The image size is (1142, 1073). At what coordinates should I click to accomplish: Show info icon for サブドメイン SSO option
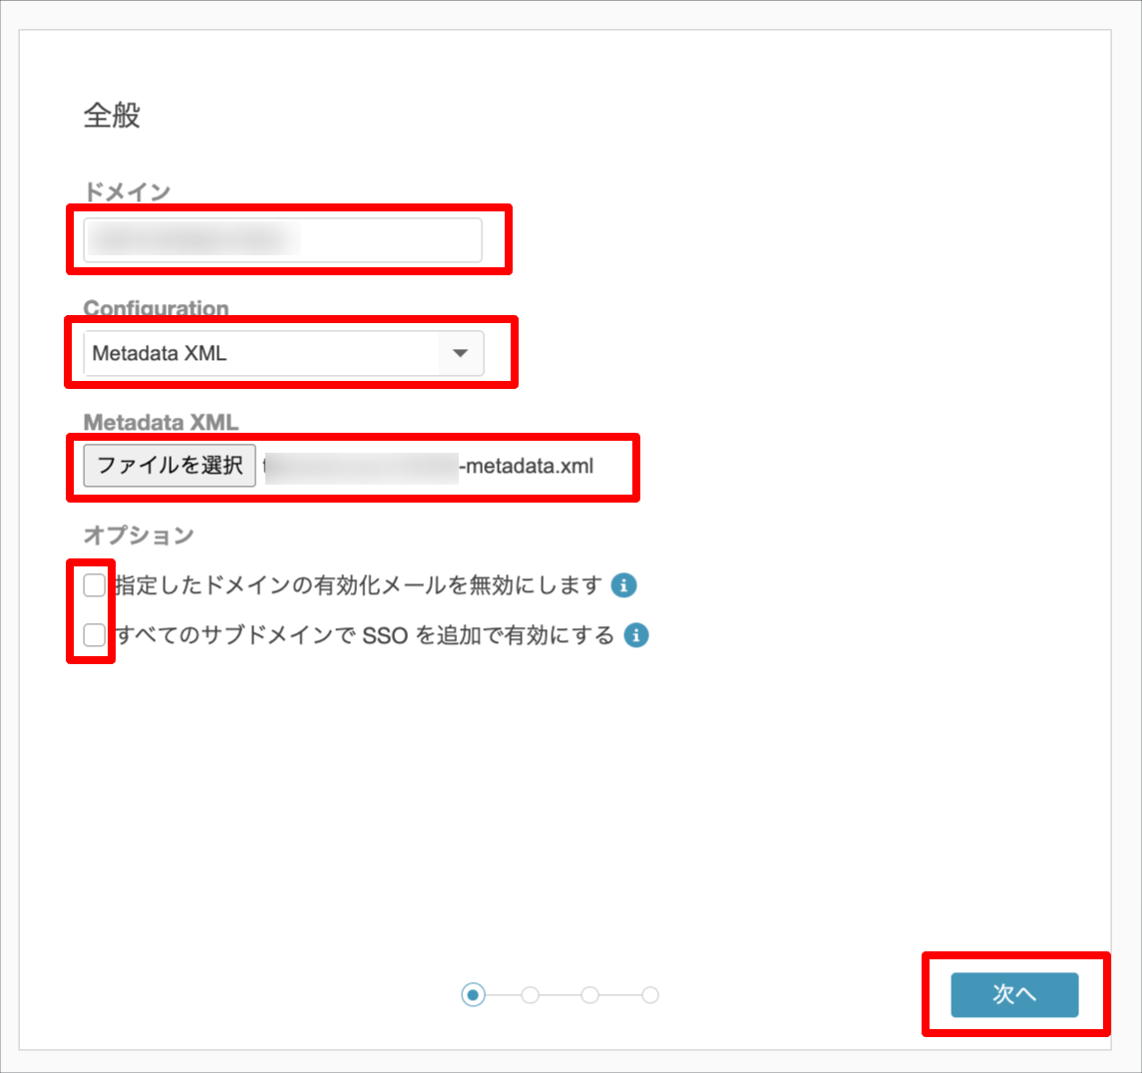point(635,635)
